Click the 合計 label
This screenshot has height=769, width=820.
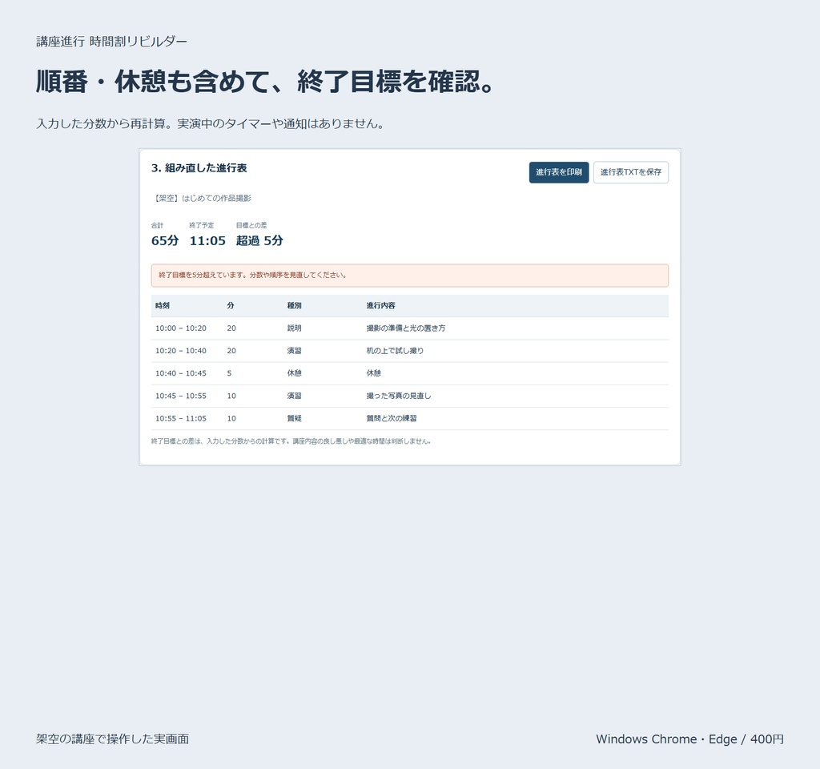[x=157, y=225]
